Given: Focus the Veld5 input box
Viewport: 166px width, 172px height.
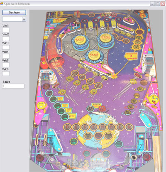Looking at the screenshot, I should click(x=6, y=65).
